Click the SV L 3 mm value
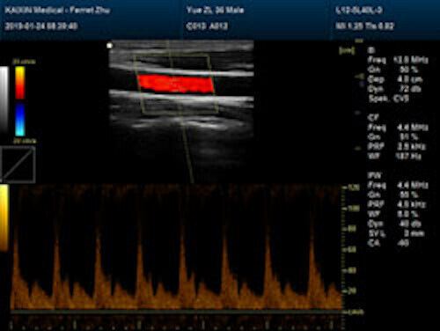 pos(414,233)
